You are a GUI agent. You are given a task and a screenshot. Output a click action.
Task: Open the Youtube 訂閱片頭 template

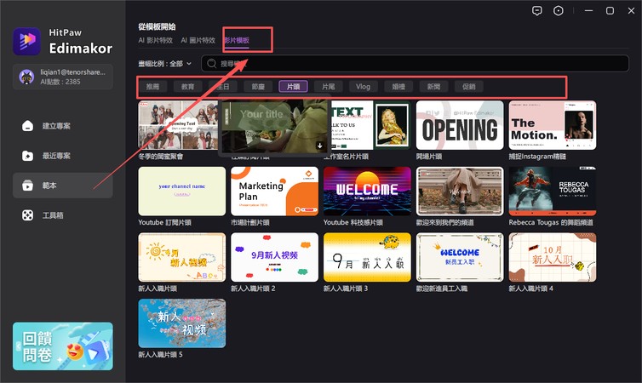click(182, 191)
